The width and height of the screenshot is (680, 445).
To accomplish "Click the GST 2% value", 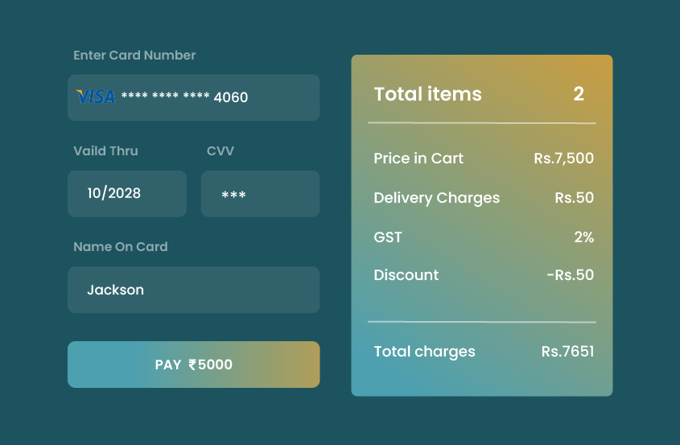I will click(x=583, y=237).
